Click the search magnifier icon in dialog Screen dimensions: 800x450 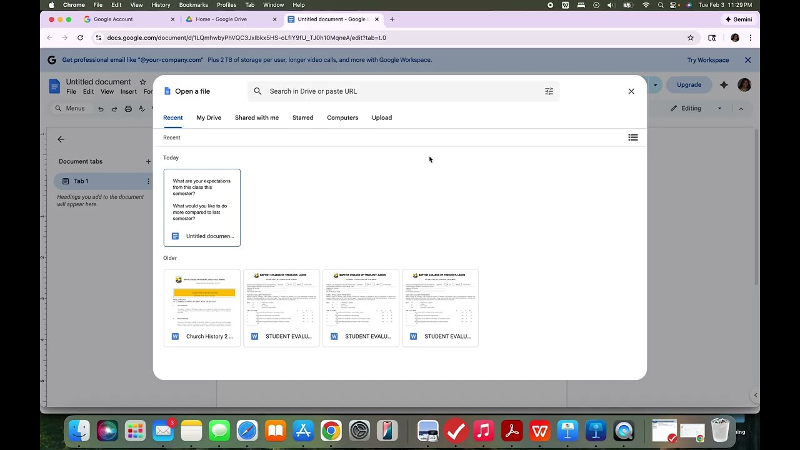pyautogui.click(x=257, y=91)
